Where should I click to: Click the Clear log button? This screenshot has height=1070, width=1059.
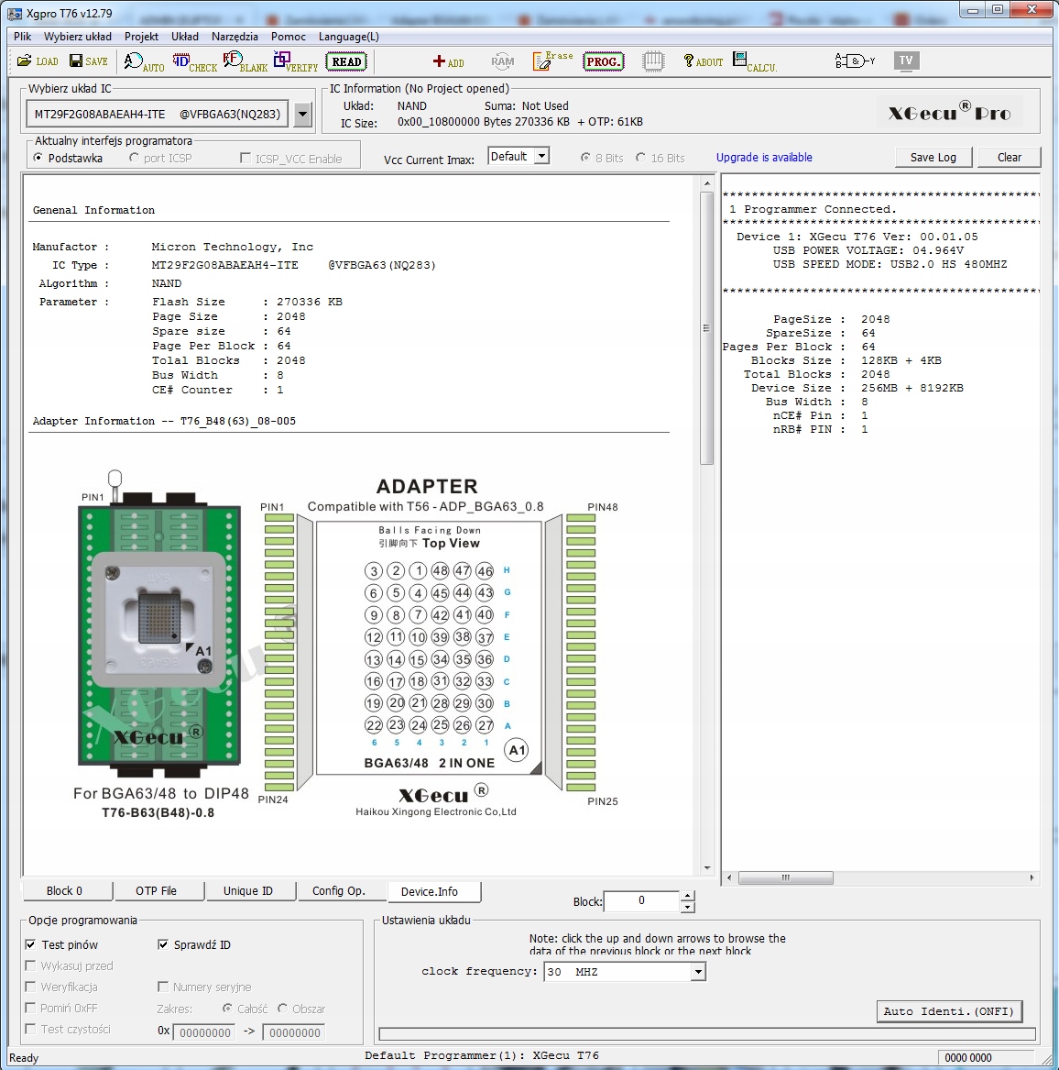[x=1010, y=157]
